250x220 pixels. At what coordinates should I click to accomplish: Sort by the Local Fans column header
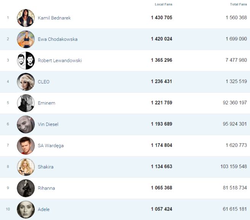[163, 4]
